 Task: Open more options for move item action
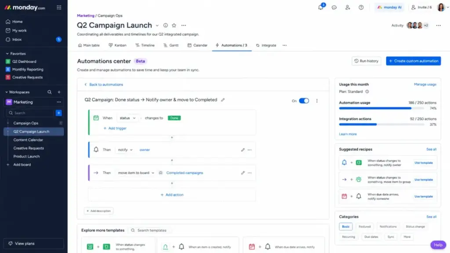pyautogui.click(x=250, y=173)
